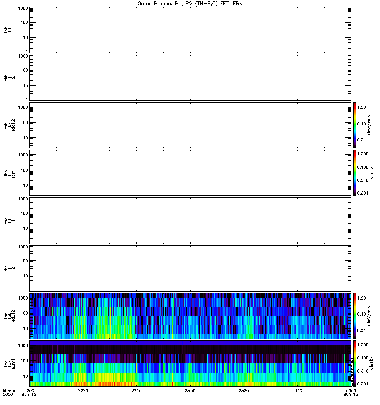Select the thc fbk scm1 spectrogram panel
The width and height of the screenshot is (380, 405).
pos(190,363)
